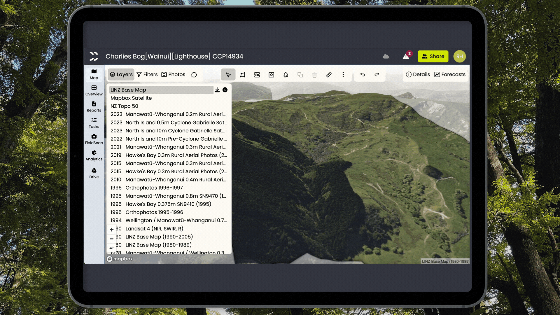560x315 pixels.
Task: Open Analytics from the sidebar
Action: click(94, 156)
